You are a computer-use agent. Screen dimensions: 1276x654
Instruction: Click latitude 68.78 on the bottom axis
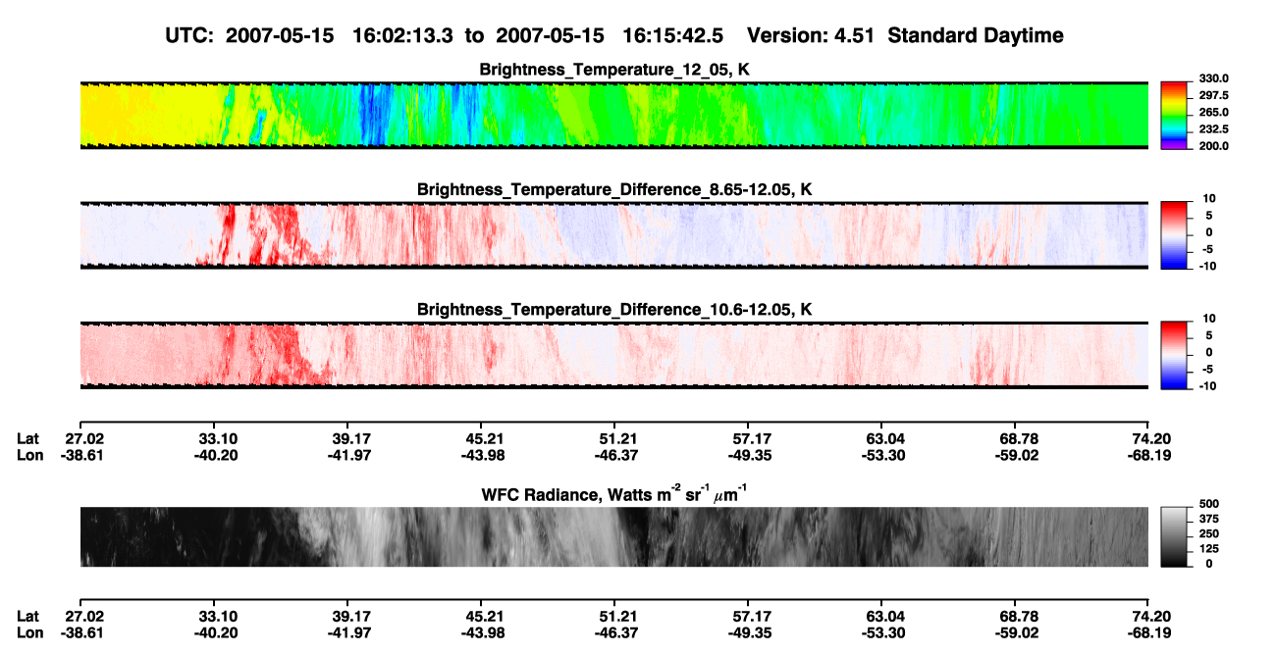pyautogui.click(x=1015, y=617)
